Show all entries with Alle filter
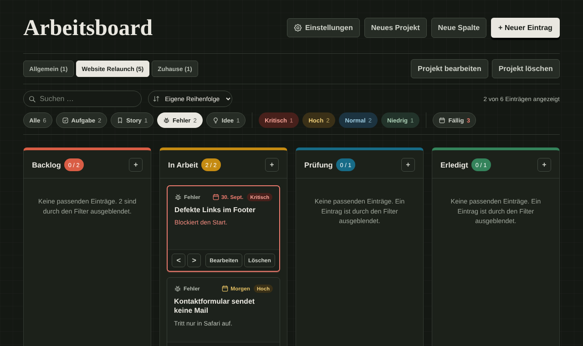The image size is (583, 346). point(38,120)
